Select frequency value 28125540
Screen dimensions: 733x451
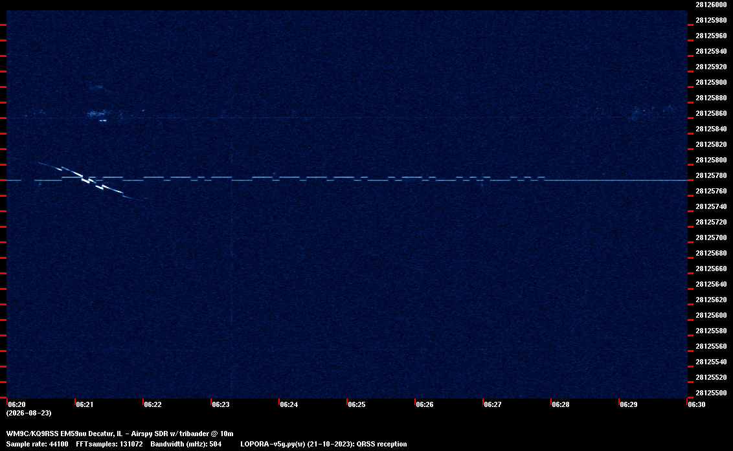tap(711, 362)
